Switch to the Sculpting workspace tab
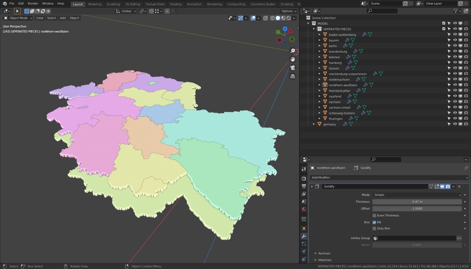The width and height of the screenshot is (471, 269). [113, 4]
